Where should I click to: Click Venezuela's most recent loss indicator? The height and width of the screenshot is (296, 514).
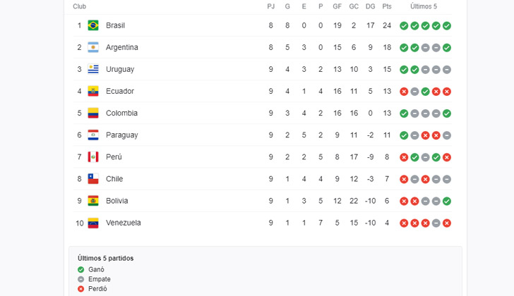[447, 223]
